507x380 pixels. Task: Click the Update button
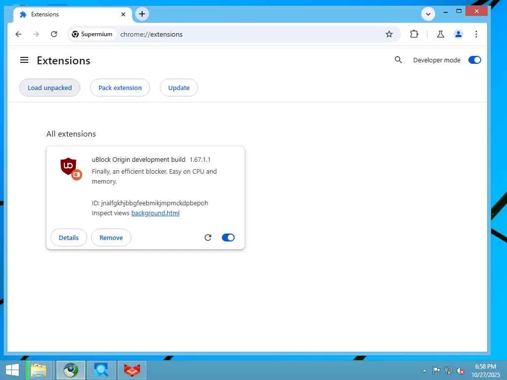[179, 88]
